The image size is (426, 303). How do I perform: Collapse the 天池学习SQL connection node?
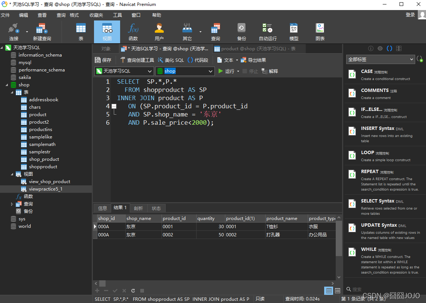pos(2,48)
